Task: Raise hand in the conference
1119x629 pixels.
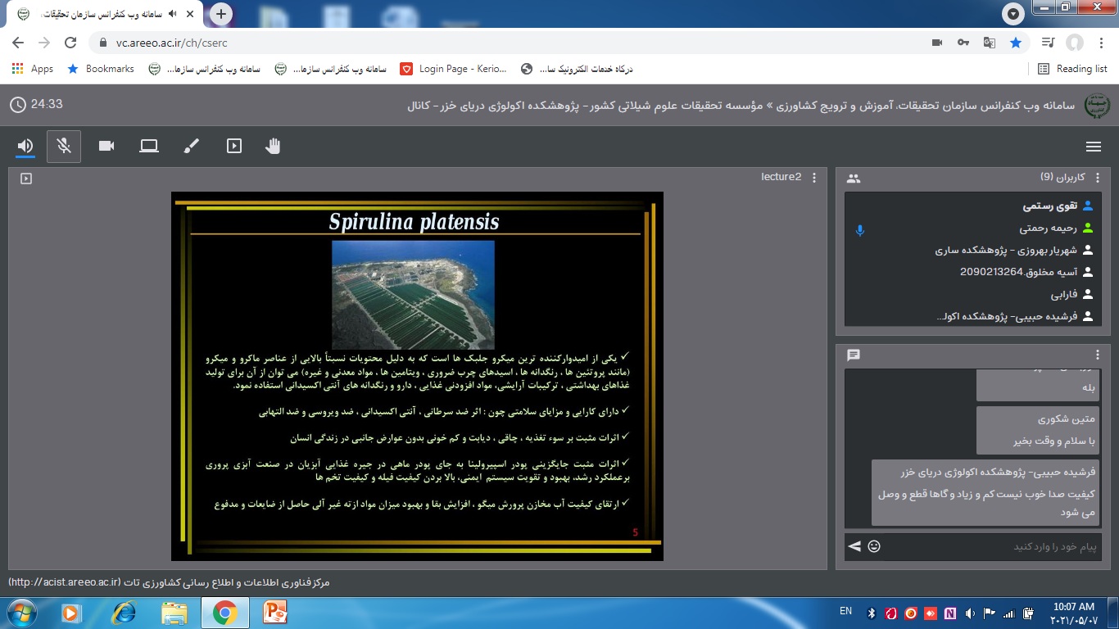Action: point(273,146)
